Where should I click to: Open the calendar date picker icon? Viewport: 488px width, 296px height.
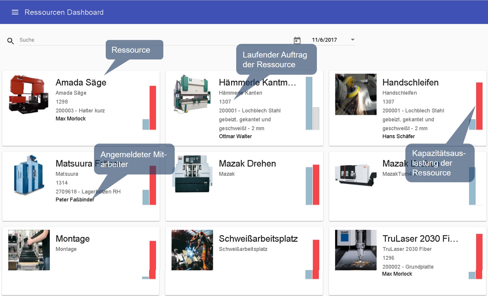[297, 40]
